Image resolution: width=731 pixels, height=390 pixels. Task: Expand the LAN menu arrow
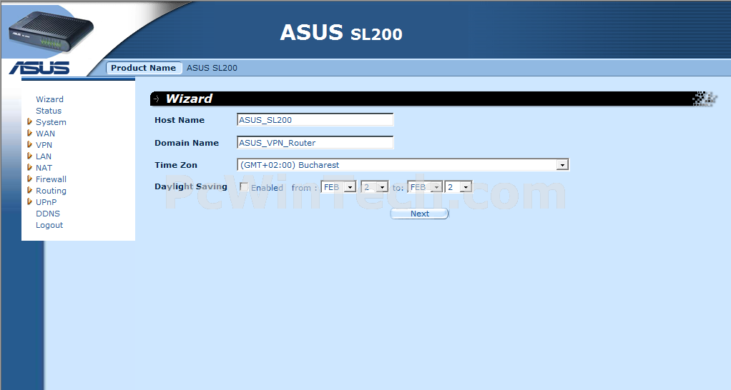[x=29, y=156]
